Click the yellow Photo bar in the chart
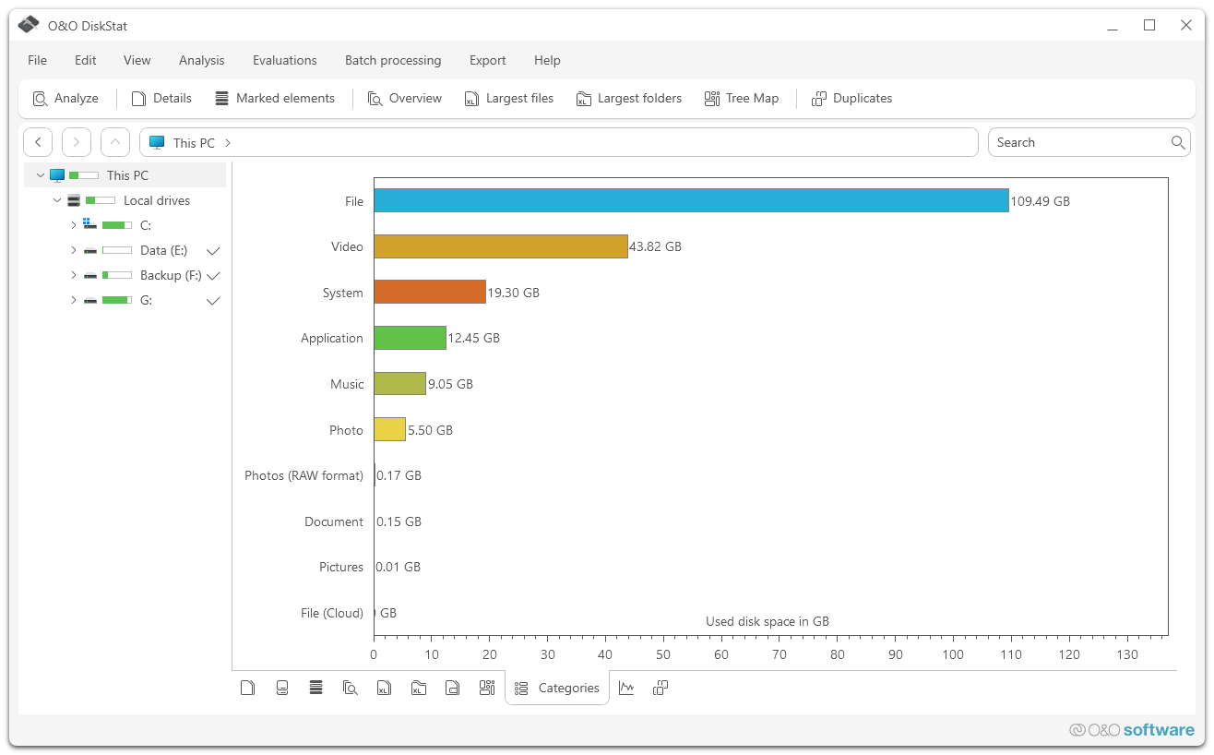 coord(389,429)
